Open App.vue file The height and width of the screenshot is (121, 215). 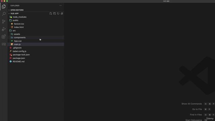(x=36, y=41)
